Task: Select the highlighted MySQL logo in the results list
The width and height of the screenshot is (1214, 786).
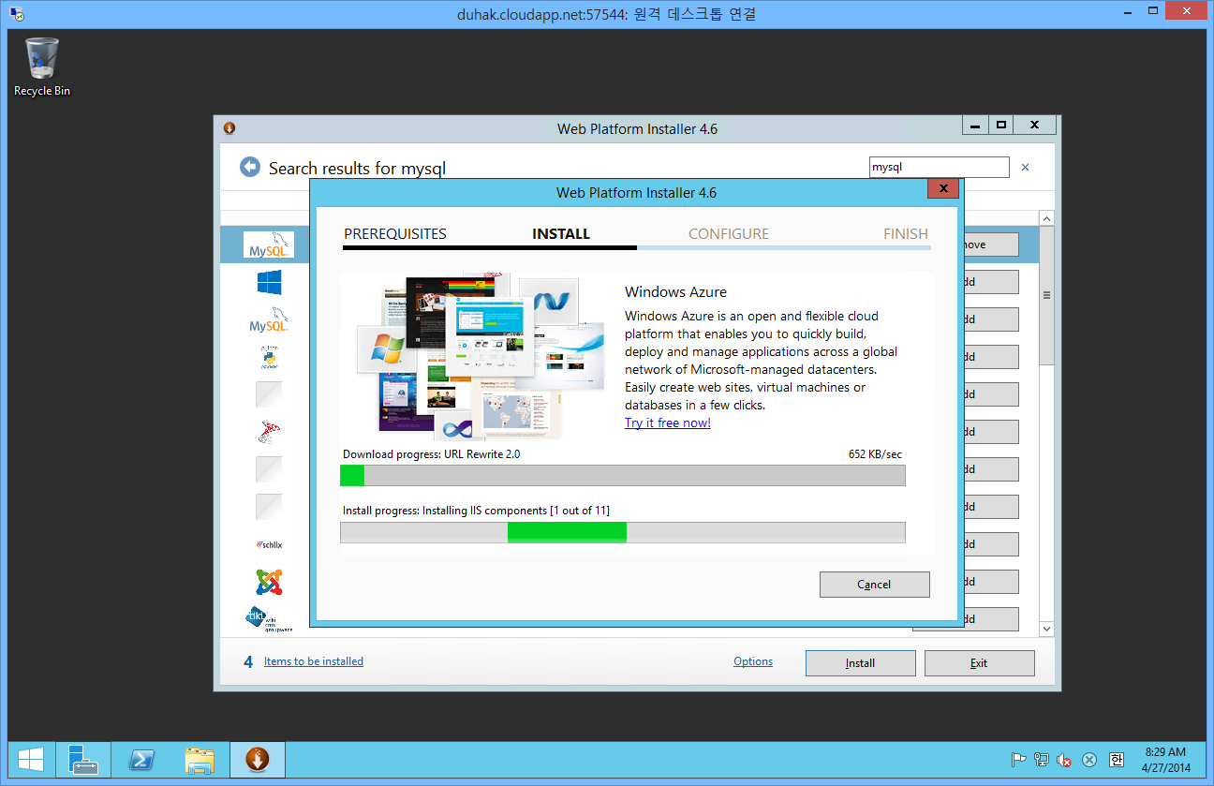Action: click(268, 245)
